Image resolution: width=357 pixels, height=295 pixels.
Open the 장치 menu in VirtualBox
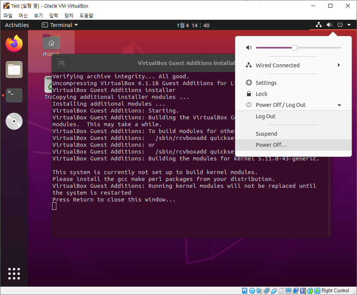click(x=69, y=16)
